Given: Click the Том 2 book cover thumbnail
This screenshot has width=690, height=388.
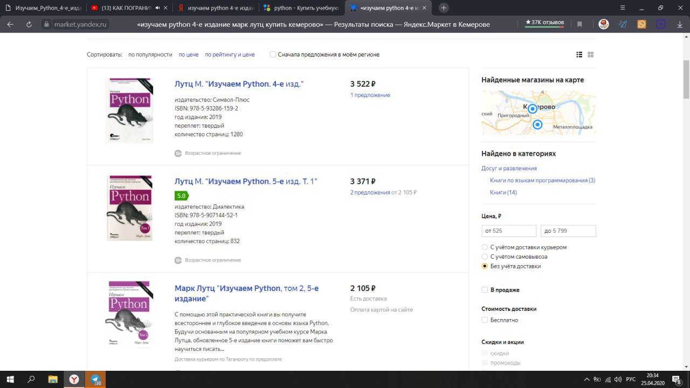Looking at the screenshot, I should pos(129,314).
